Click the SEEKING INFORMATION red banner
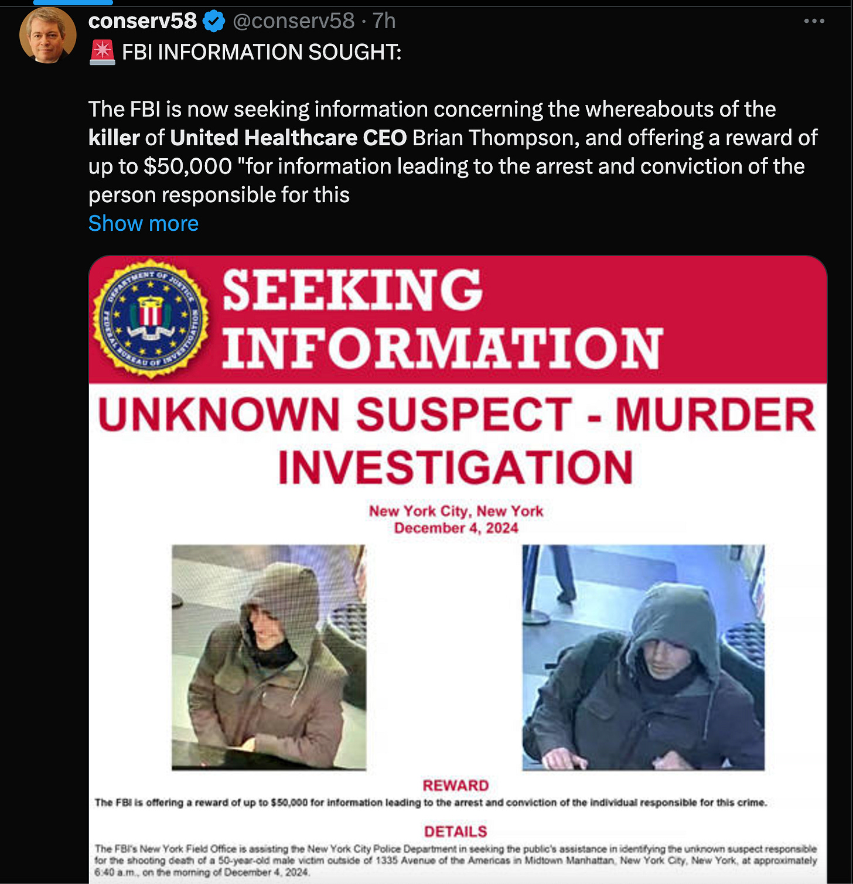Screen dimensions: 853x884 click(458, 319)
